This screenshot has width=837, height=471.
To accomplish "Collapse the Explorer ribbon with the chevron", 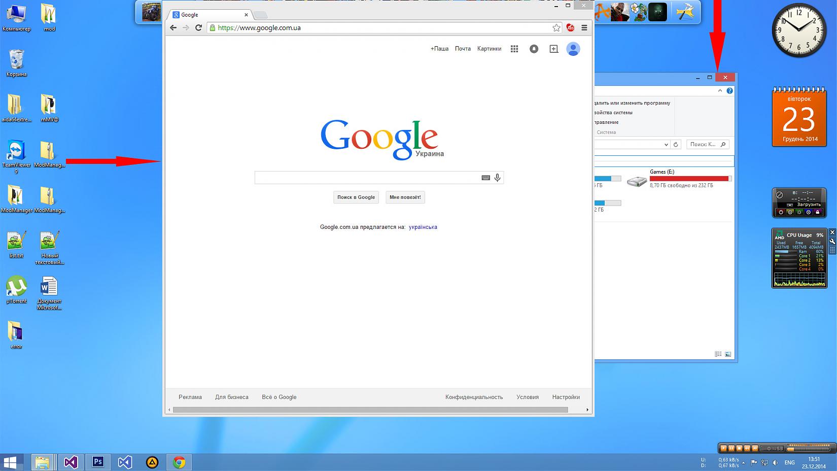I will [x=720, y=91].
